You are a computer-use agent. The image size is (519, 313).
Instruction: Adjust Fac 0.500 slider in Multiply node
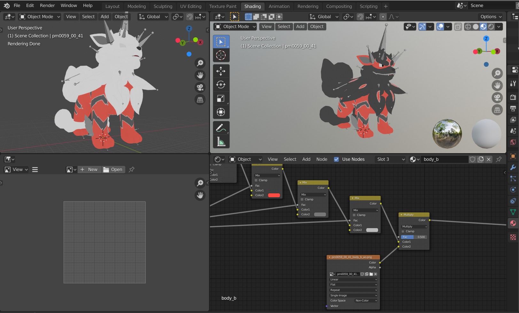pyautogui.click(x=414, y=237)
